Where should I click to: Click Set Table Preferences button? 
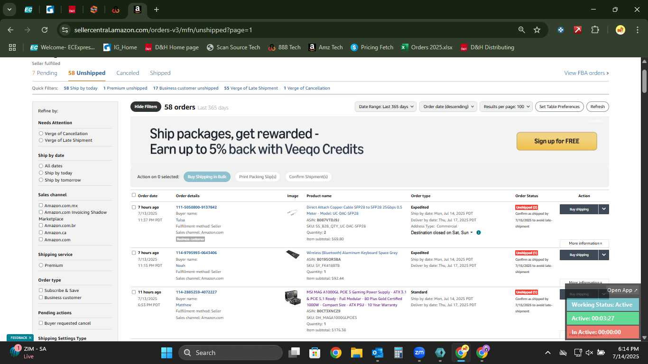click(x=559, y=107)
